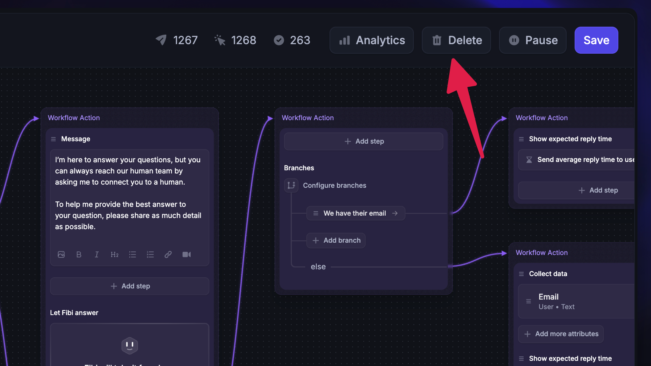Image resolution: width=651 pixels, height=366 pixels.
Task: Click the insert image icon in message editor
Action: pos(61,255)
